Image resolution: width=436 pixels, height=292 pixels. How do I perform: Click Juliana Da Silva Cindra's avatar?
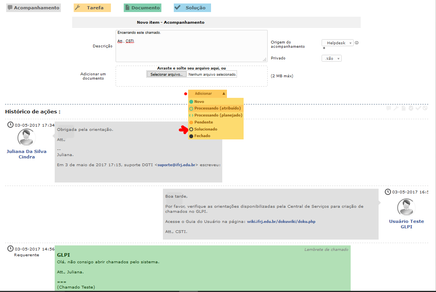(26, 137)
